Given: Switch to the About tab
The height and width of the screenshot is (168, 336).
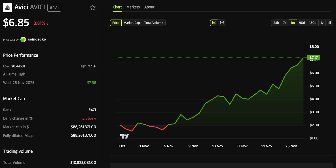Looking at the screenshot, I should [x=149, y=7].
